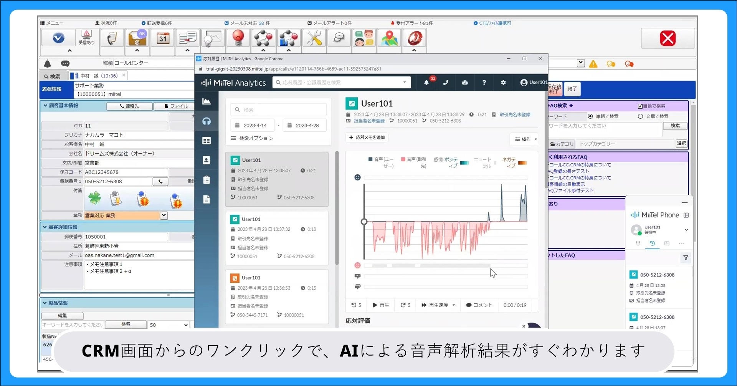Open the phone clipboard toolbar icon
This screenshot has height=386, width=737.
coord(112,38)
